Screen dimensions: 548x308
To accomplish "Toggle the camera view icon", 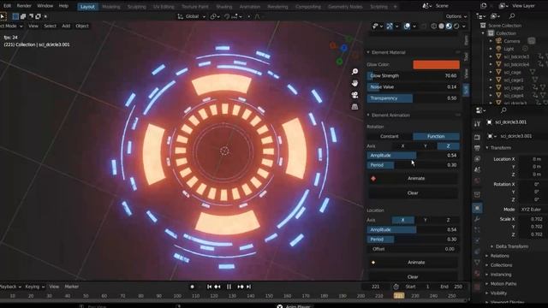I will pyautogui.click(x=354, y=95).
